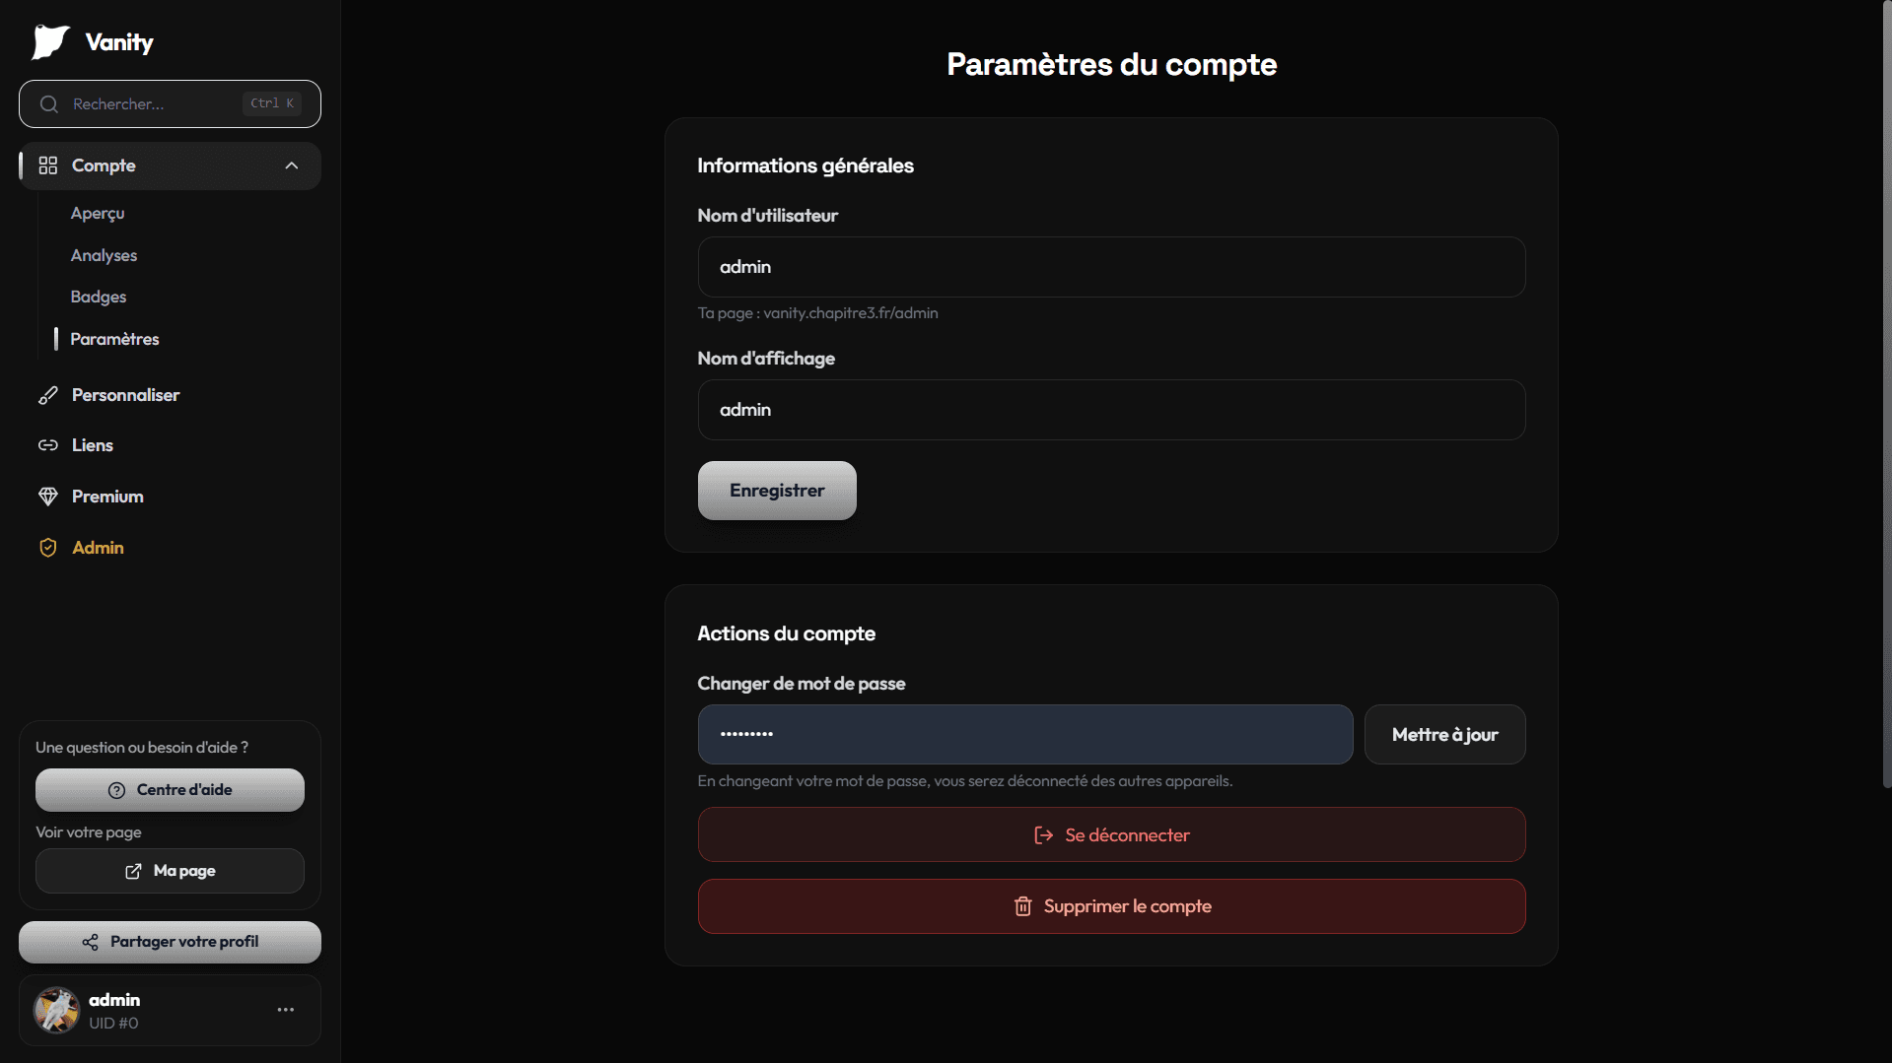Click the search magnifier icon
The image size is (1892, 1063).
click(x=49, y=104)
